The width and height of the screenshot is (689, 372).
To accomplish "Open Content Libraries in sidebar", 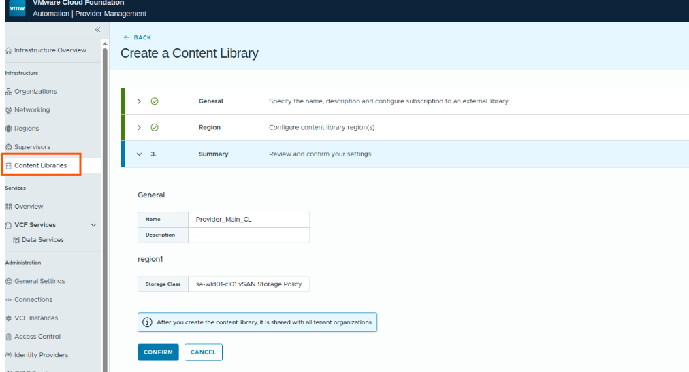I will pyautogui.click(x=40, y=165).
